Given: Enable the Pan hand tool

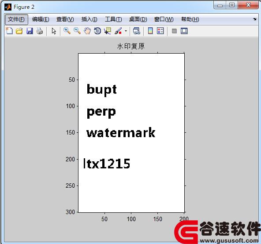Looking at the screenshot, I should pos(87,31).
